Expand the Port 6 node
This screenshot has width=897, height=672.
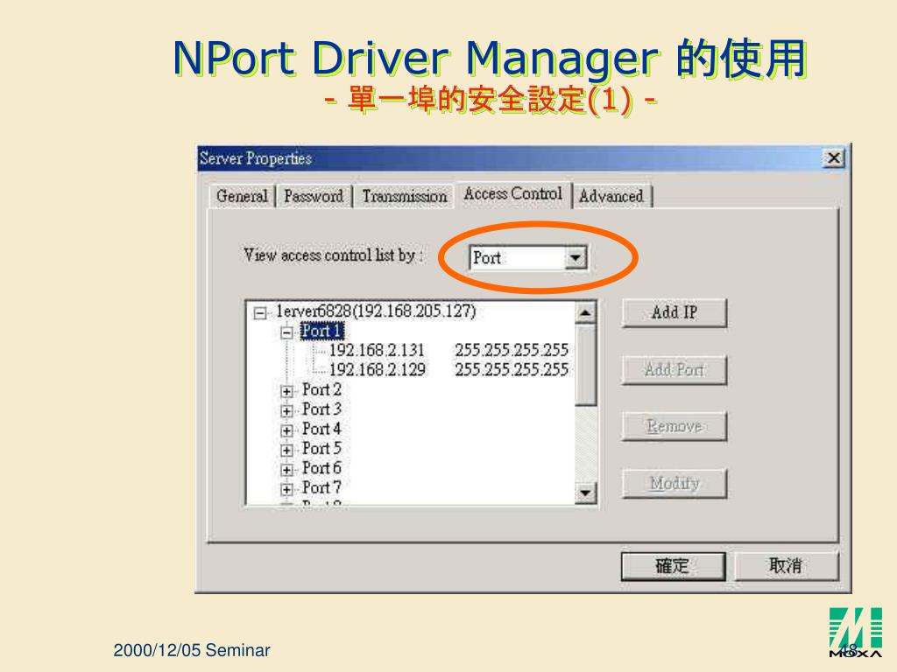click(287, 469)
